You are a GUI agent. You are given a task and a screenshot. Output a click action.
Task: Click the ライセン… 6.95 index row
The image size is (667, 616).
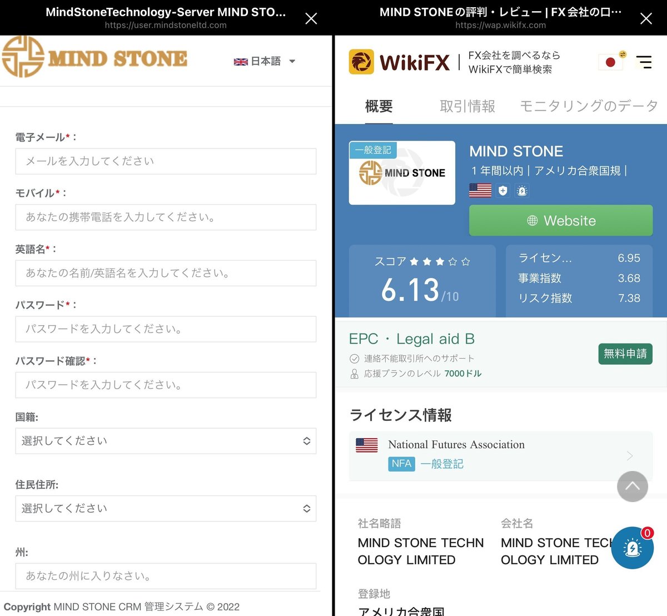click(579, 258)
